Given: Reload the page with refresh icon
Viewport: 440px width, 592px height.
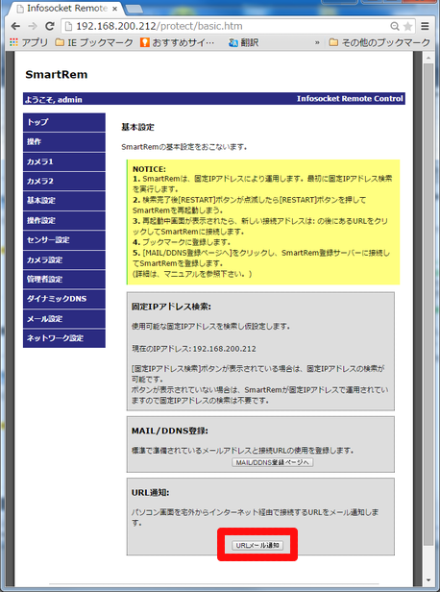Looking at the screenshot, I should (x=49, y=26).
